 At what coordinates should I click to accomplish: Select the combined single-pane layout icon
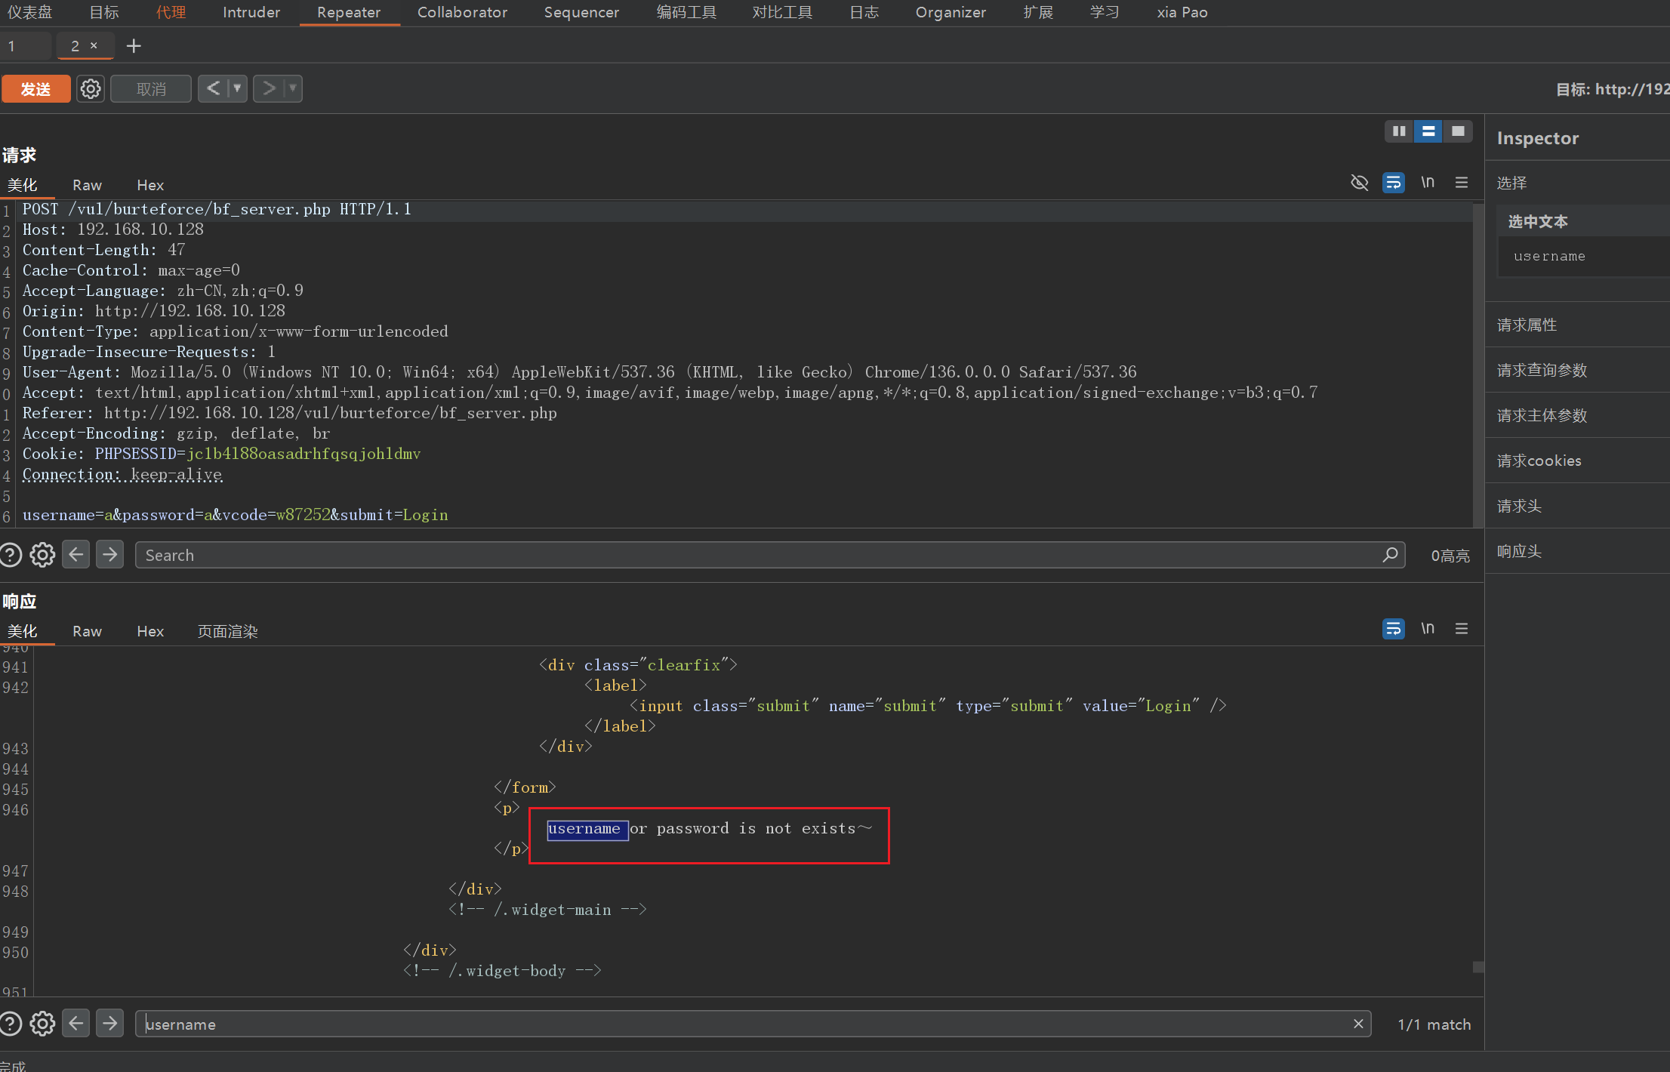(1458, 131)
